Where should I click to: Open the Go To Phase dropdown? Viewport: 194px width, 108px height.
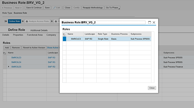113,8
